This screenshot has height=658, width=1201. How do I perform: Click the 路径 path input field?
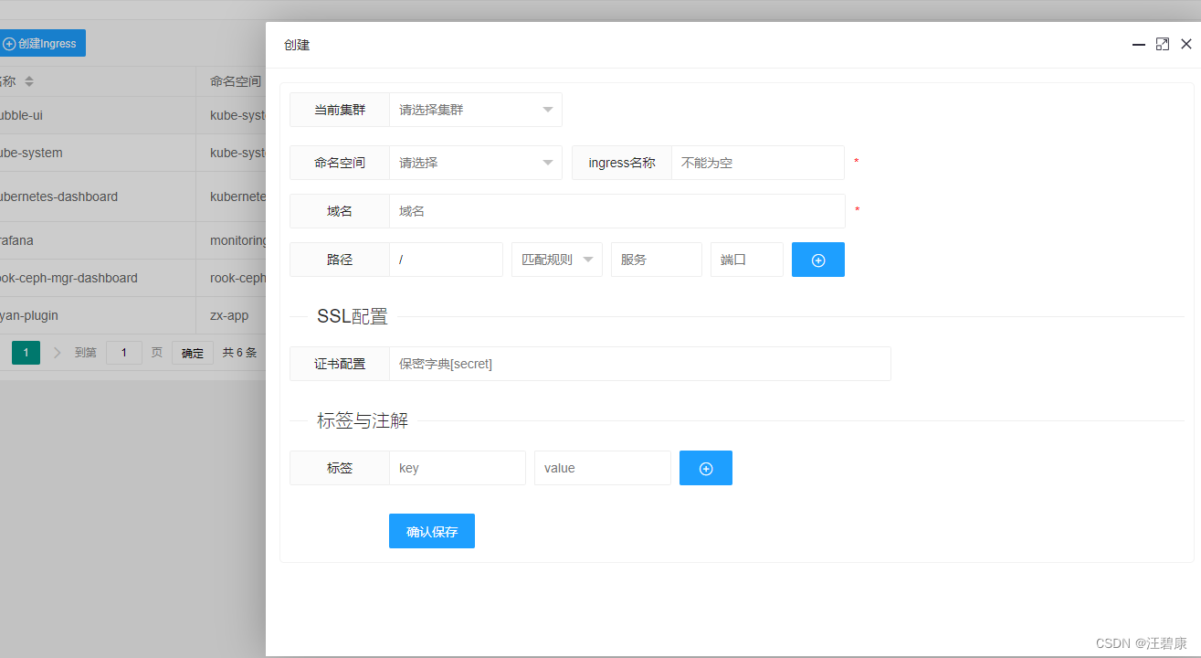[446, 260]
